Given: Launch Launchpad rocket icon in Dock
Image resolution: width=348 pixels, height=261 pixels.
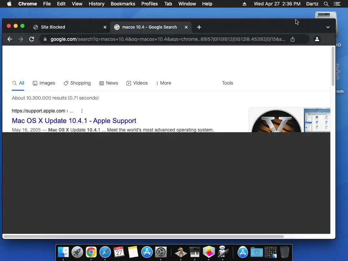Looking at the screenshot, I should click(77, 252).
